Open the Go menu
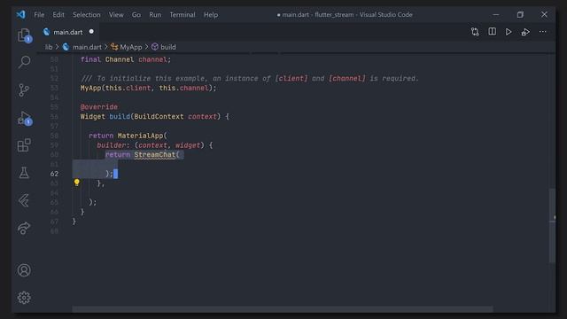Image resolution: width=567 pixels, height=319 pixels. coord(136,15)
